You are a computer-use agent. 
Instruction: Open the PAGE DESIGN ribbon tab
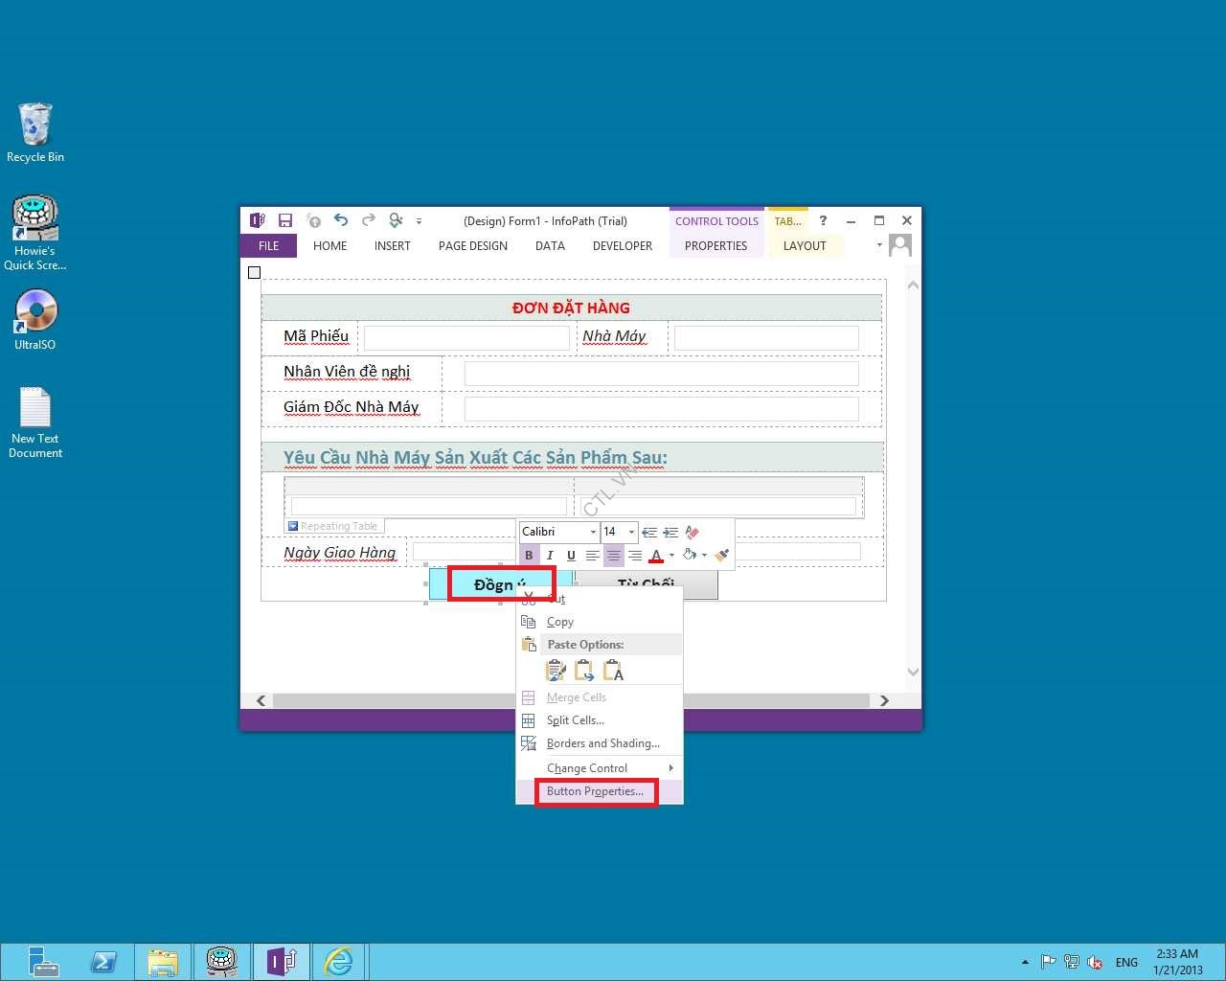(x=472, y=246)
